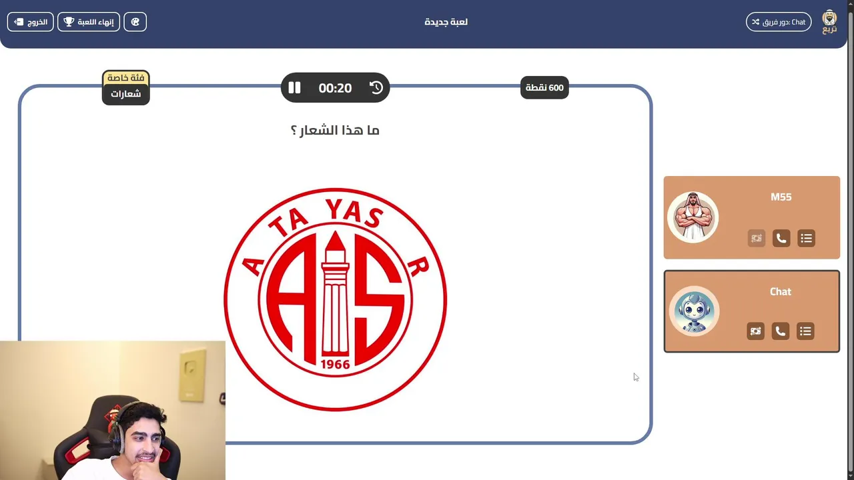Viewport: 854px width, 480px height.
Task: Click the red club logo image
Action: [x=335, y=299]
